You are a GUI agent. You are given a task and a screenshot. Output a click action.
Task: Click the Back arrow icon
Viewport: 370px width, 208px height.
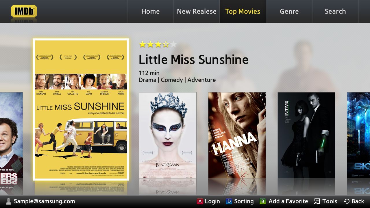[x=346, y=201]
